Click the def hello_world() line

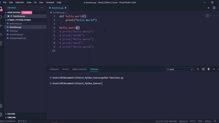tap(73, 16)
